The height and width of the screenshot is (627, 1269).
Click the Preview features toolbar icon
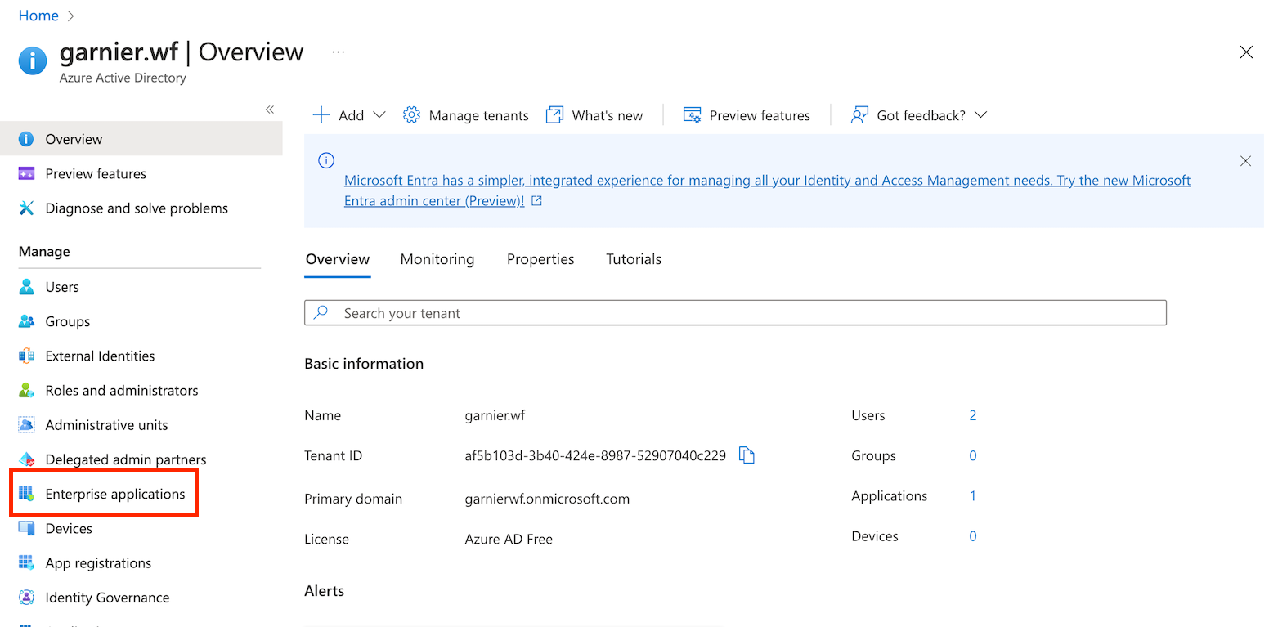click(692, 115)
